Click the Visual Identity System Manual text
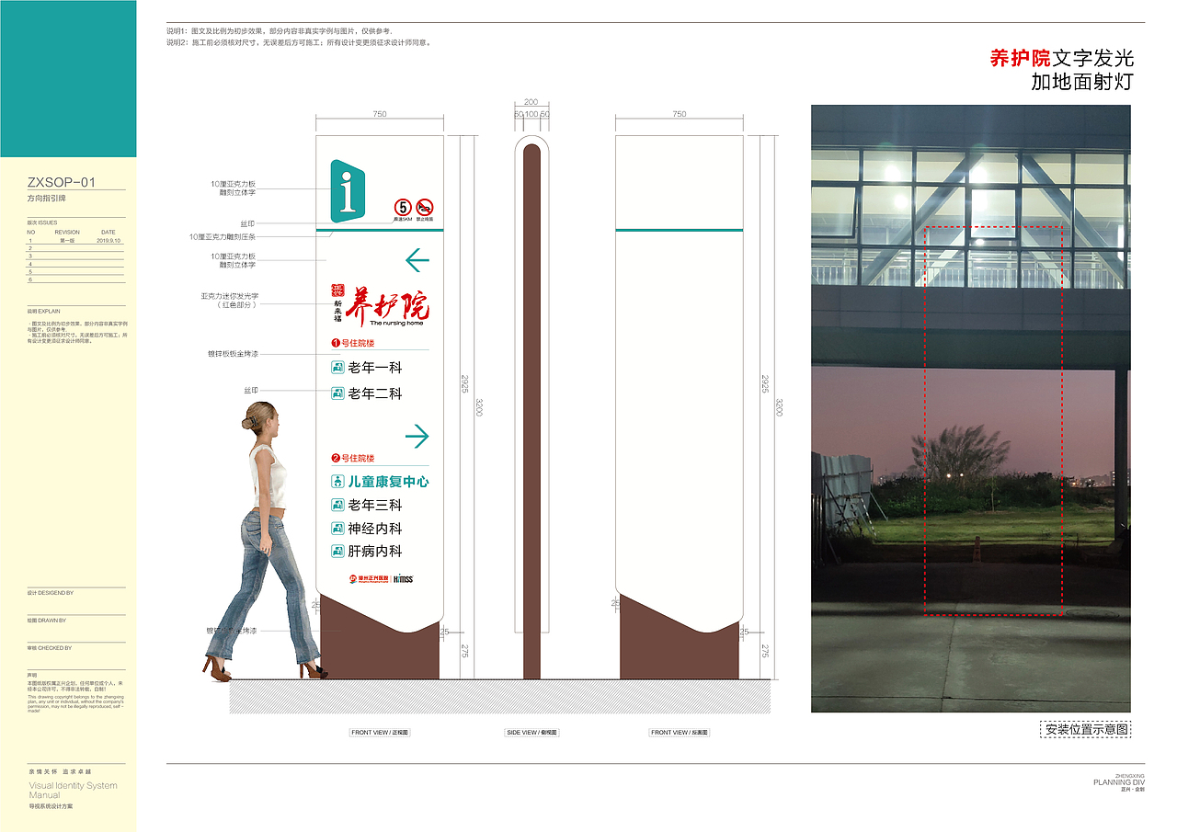 click(x=74, y=791)
